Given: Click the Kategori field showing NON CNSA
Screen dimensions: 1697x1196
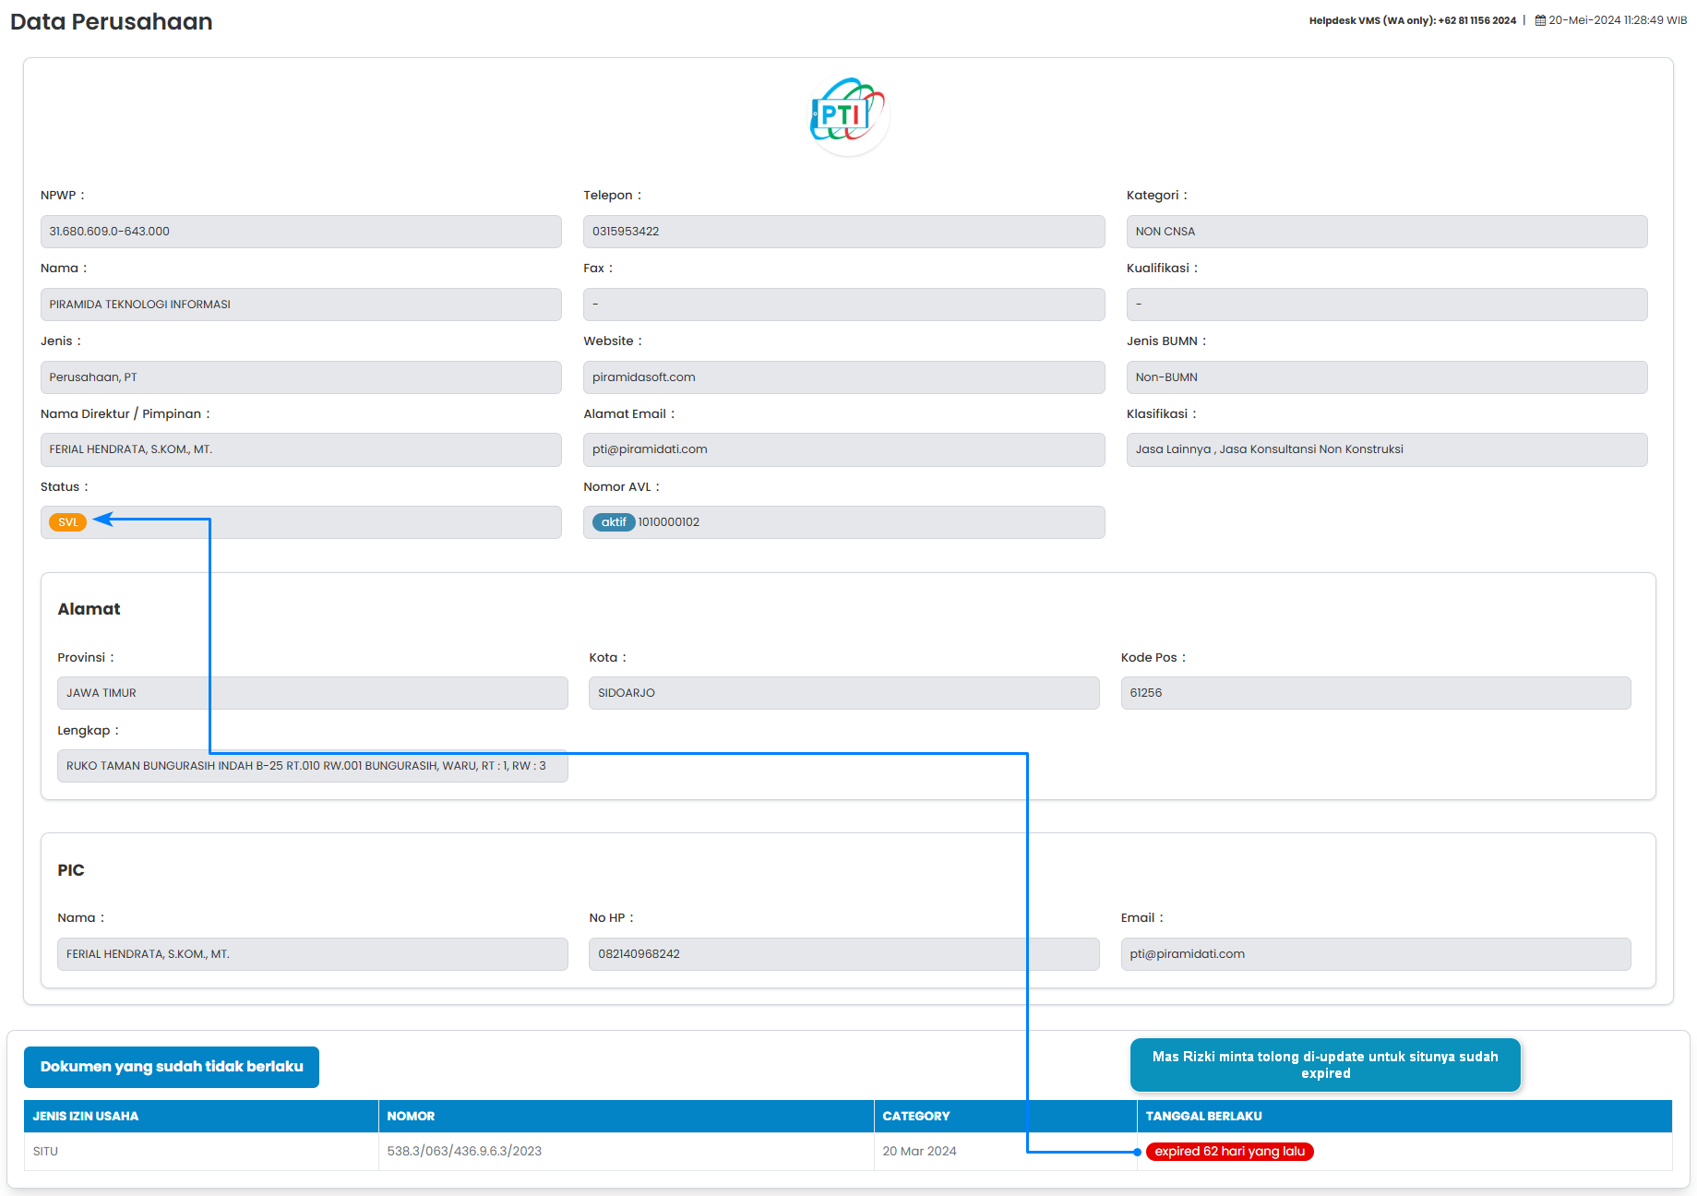Looking at the screenshot, I should coord(1386,232).
